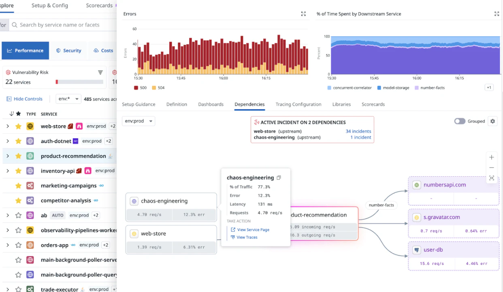Open the env:prod dropdown in Dependencies
503x292 pixels.
139,121
